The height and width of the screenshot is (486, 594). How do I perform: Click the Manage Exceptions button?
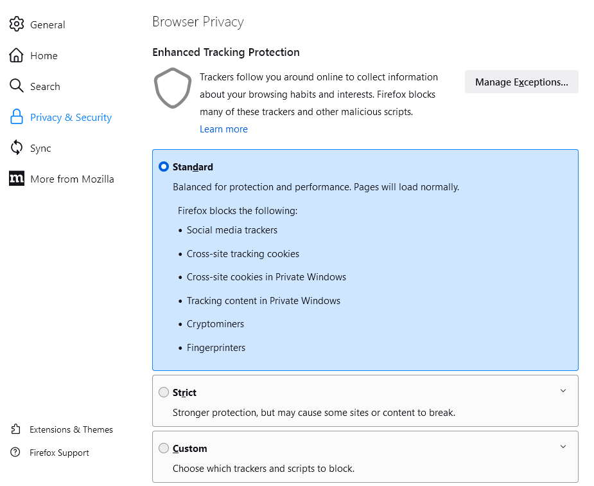[x=521, y=82]
